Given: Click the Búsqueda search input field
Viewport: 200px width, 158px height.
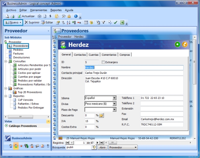Looking at the screenshot, I should point(79,147).
